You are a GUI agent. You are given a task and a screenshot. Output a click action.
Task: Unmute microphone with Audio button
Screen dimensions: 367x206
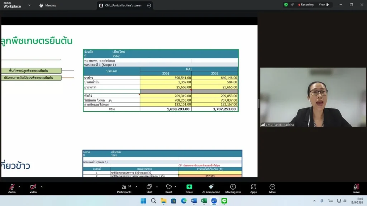tap(12, 188)
